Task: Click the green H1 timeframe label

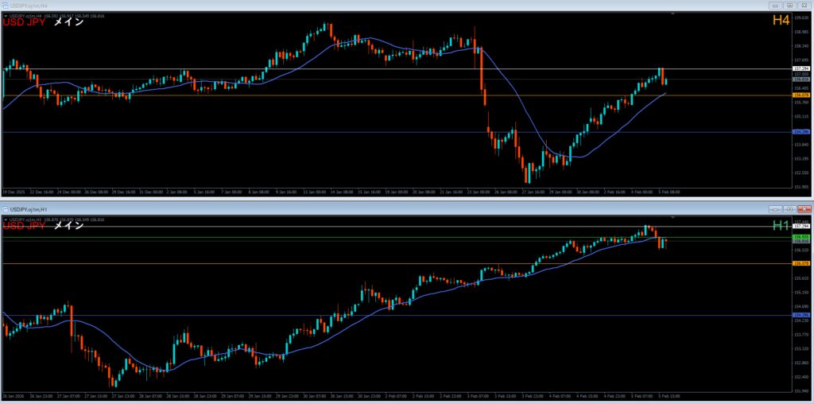Action: (x=781, y=226)
